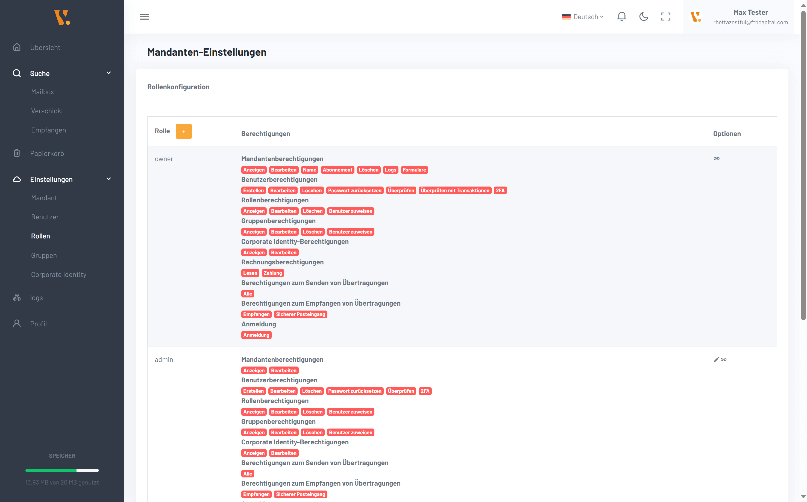Screen dimensions: 807x502
Task: Collapse the Einstellungen menu chevron
Action: 108,179
